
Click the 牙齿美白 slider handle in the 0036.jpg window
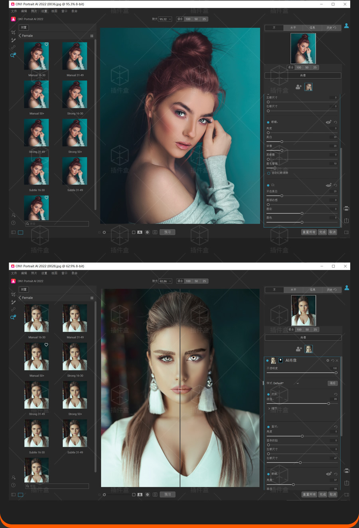point(282,196)
